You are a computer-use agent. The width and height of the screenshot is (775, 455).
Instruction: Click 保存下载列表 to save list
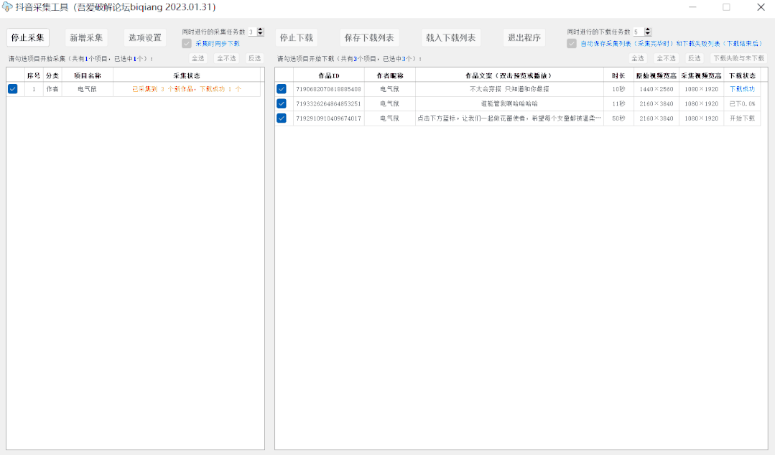click(369, 37)
